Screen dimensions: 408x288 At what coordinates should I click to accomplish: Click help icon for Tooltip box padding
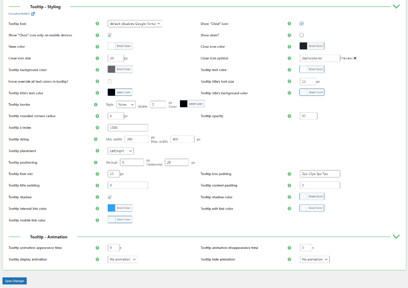tap(289, 174)
